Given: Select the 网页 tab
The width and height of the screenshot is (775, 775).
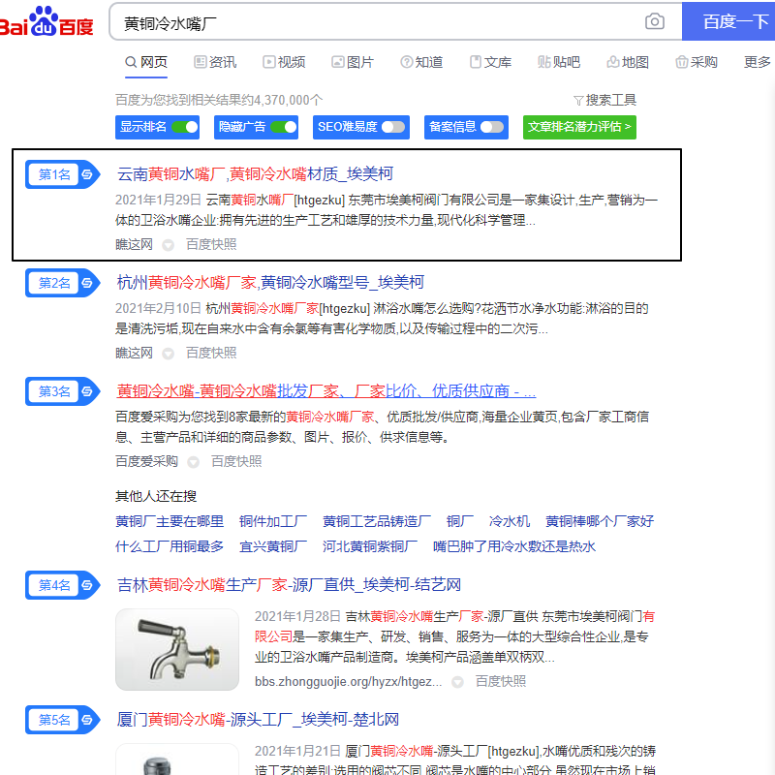Looking at the screenshot, I should pos(146,62).
